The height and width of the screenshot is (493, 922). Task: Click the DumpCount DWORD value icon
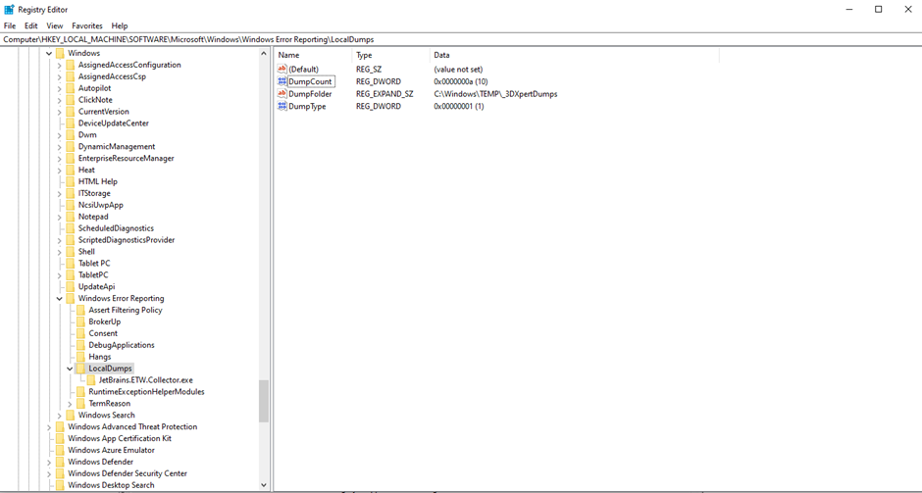(282, 81)
